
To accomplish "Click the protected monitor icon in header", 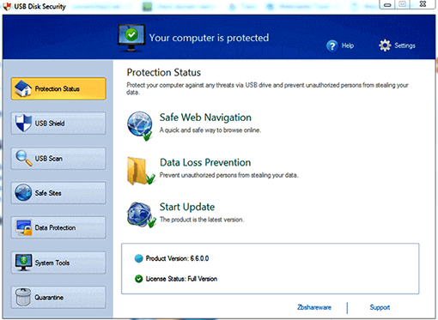I will coord(131,38).
